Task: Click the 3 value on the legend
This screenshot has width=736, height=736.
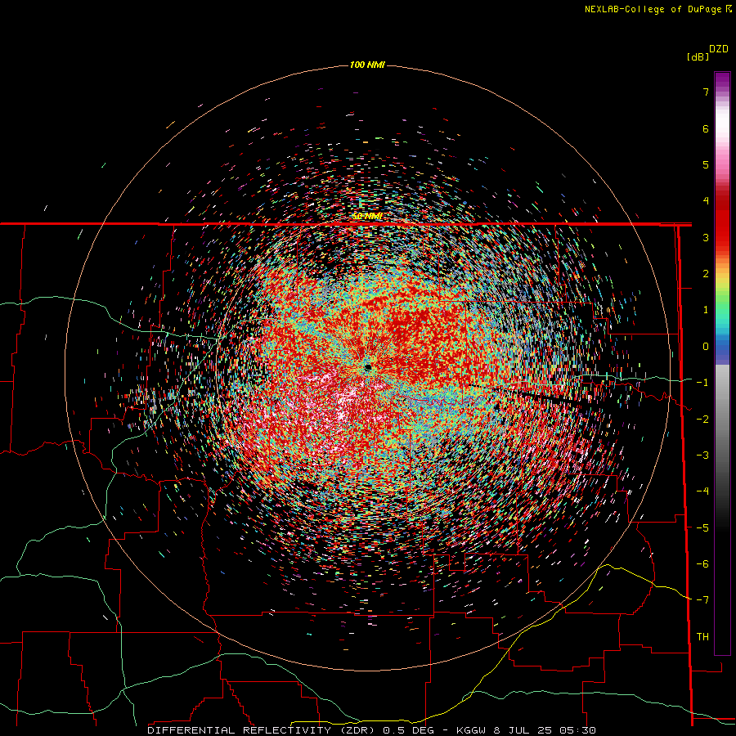Action: click(706, 237)
